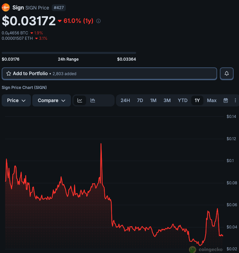Click the 24h Range label
The height and width of the screenshot is (253, 239).
[x=68, y=59]
